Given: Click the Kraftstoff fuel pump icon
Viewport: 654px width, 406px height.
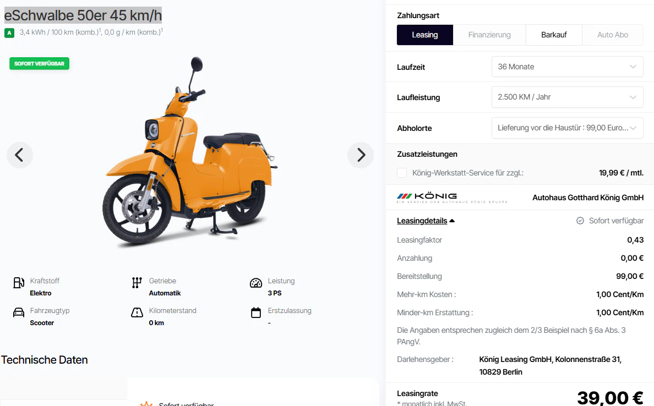Looking at the screenshot, I should (19, 283).
